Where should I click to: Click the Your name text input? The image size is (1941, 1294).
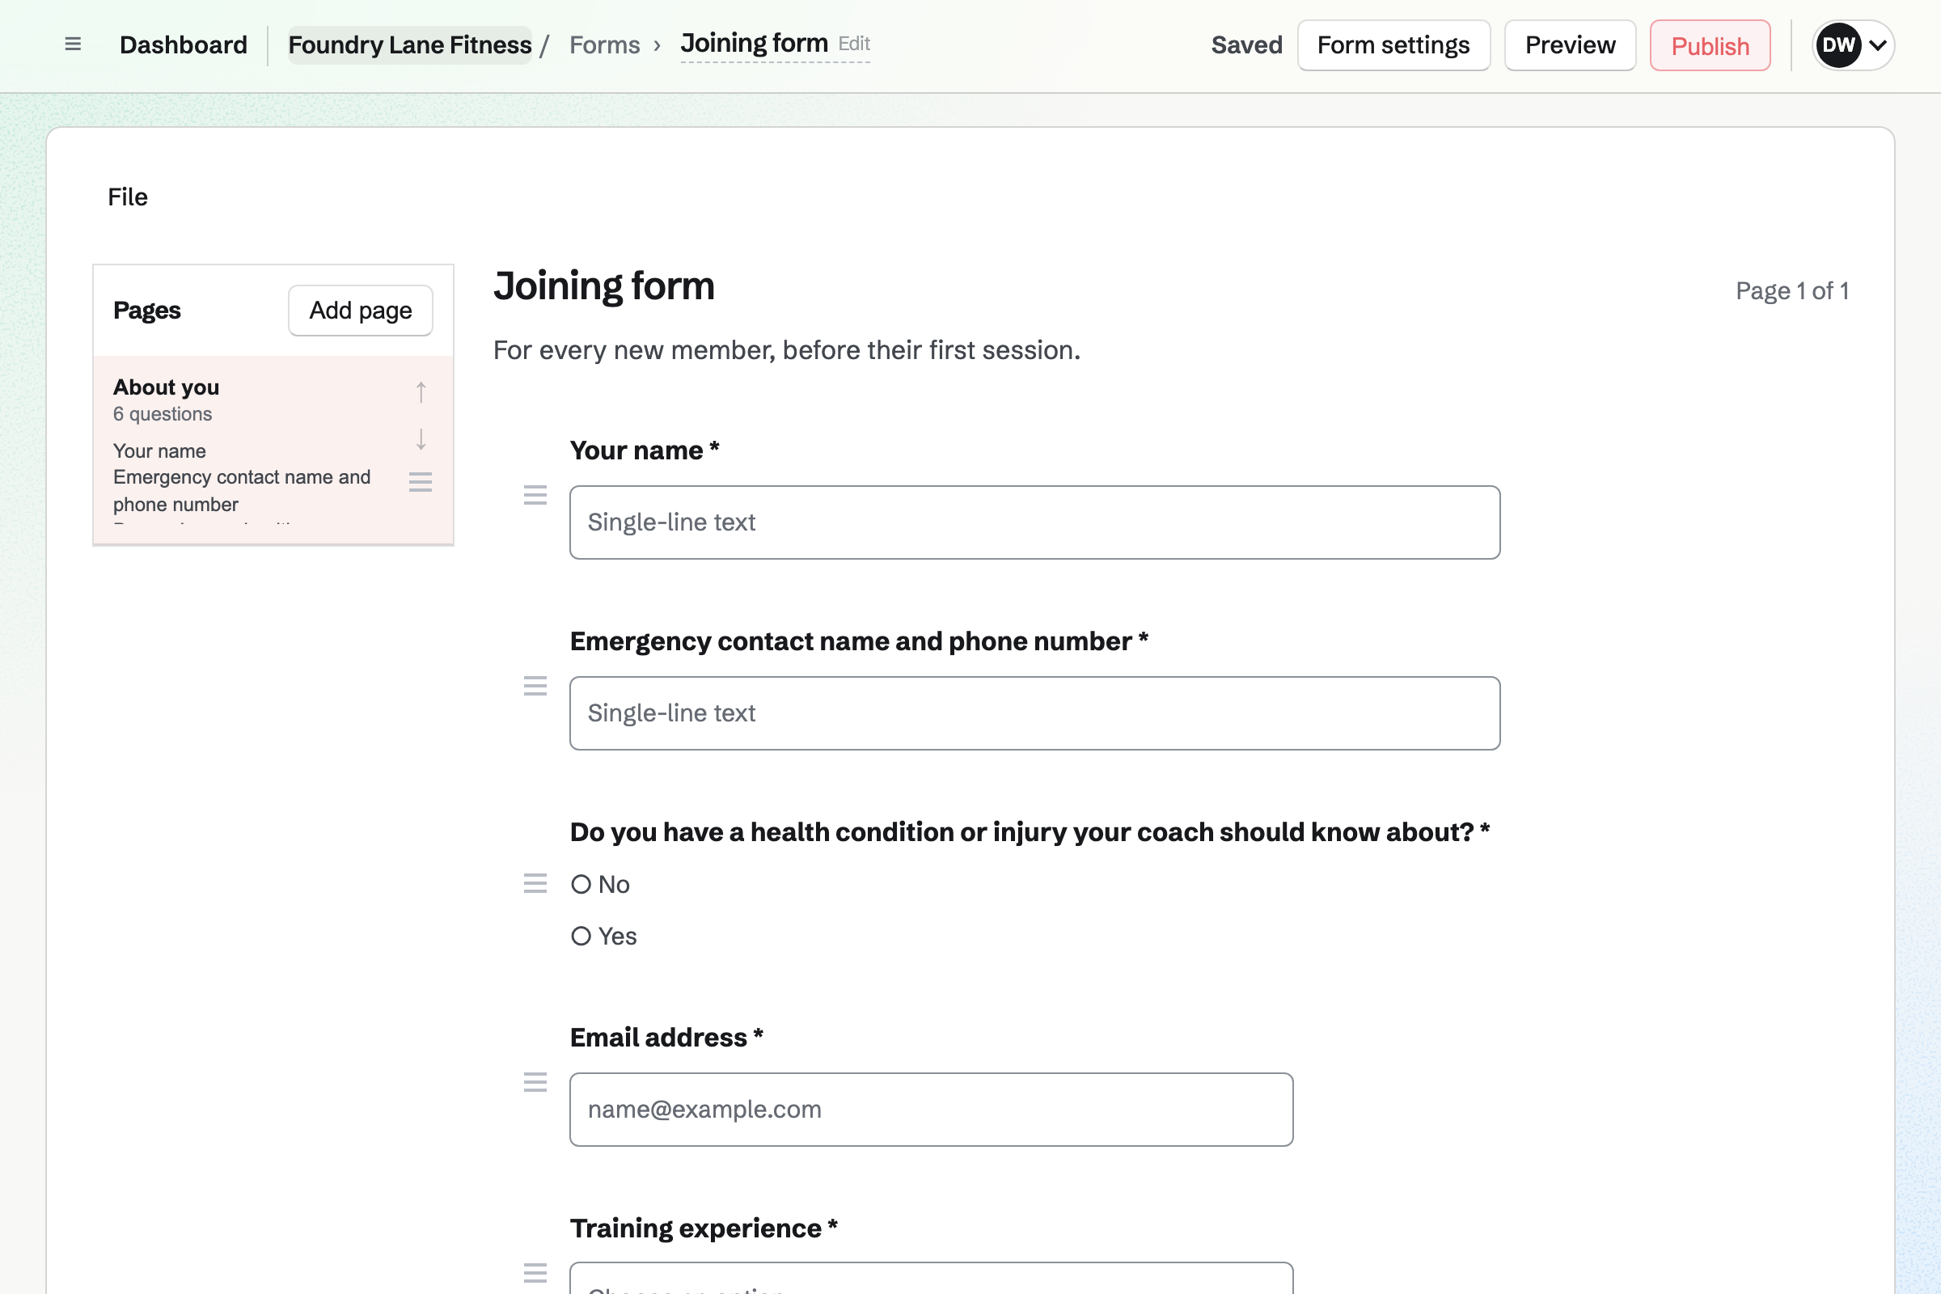click(x=1035, y=522)
